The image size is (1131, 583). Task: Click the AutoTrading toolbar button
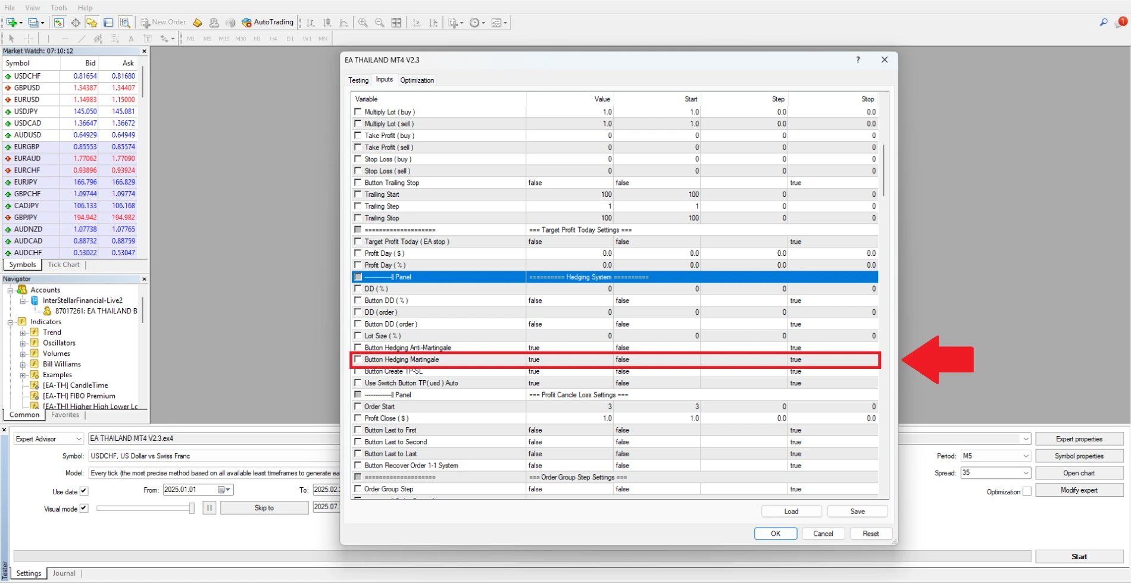[x=268, y=23]
